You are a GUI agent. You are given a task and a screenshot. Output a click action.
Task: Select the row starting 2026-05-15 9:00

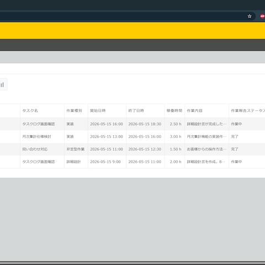tap(132, 162)
